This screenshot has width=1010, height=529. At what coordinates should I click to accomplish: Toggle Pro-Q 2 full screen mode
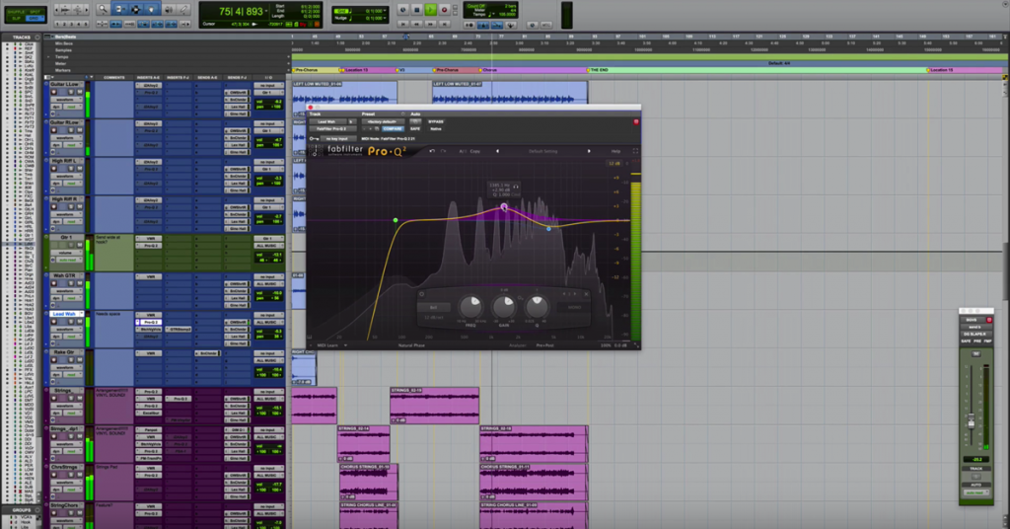pos(635,151)
